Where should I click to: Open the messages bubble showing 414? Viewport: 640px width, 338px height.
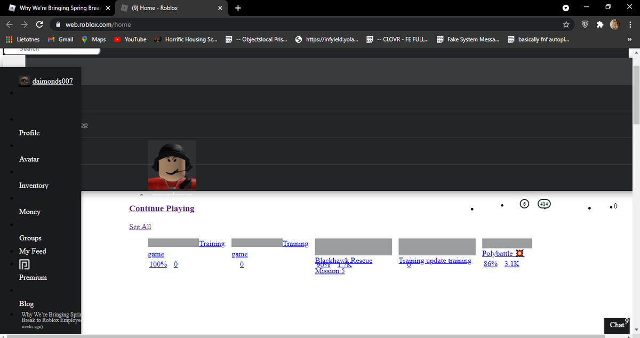544,204
